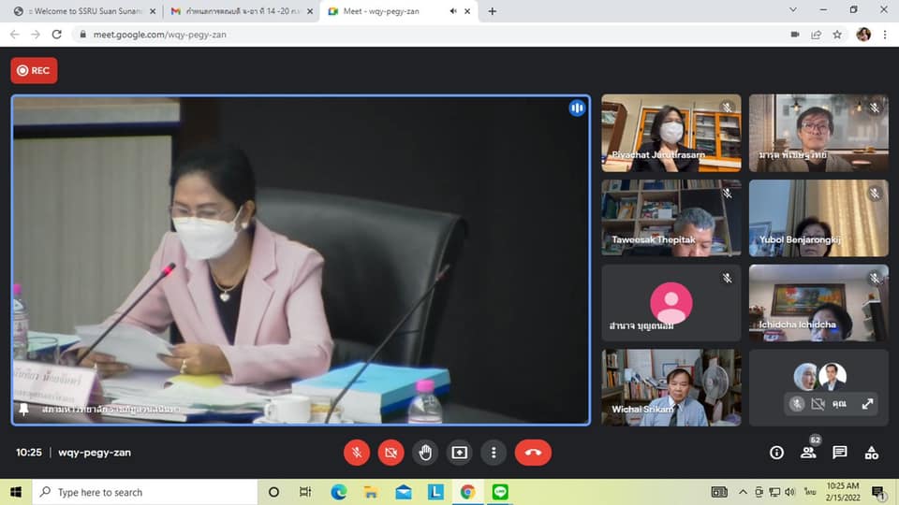
Task: Click the red REC recording indicator
Action: [x=34, y=70]
